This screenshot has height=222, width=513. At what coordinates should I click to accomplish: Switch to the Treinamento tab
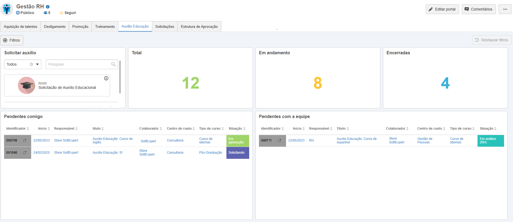click(x=105, y=26)
